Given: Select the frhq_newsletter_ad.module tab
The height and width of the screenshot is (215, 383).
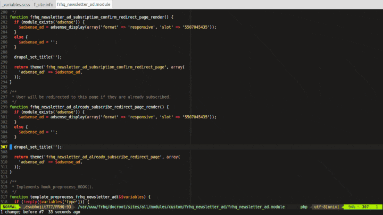Looking at the screenshot, I should coord(84,4).
